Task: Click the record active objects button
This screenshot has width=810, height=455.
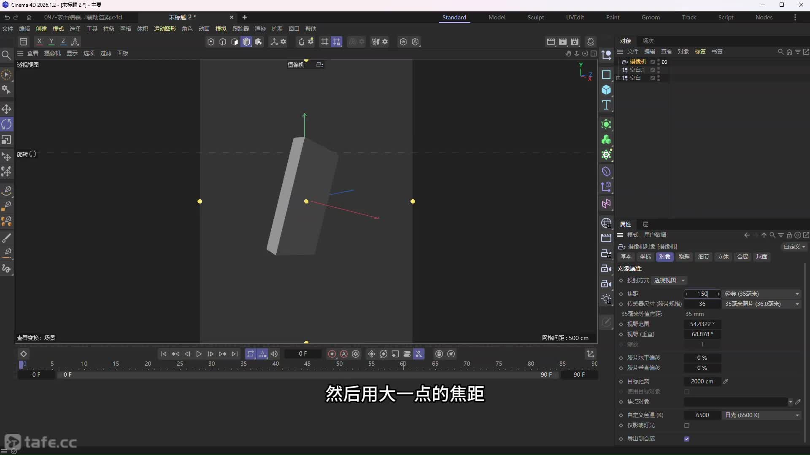Action: point(332,354)
